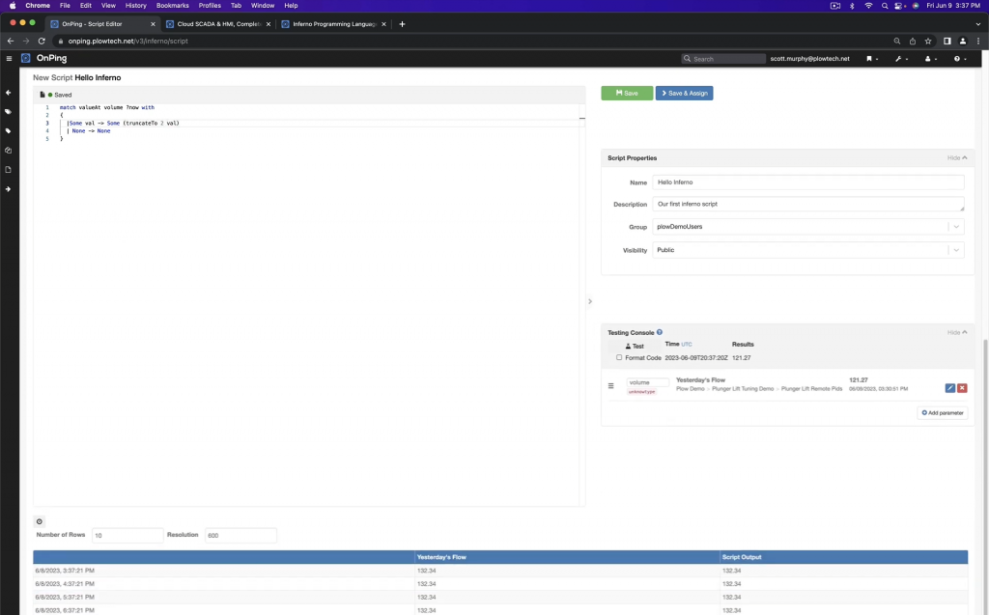Open the Chrome tab search chevron
This screenshot has width=989, height=615.
(x=978, y=24)
